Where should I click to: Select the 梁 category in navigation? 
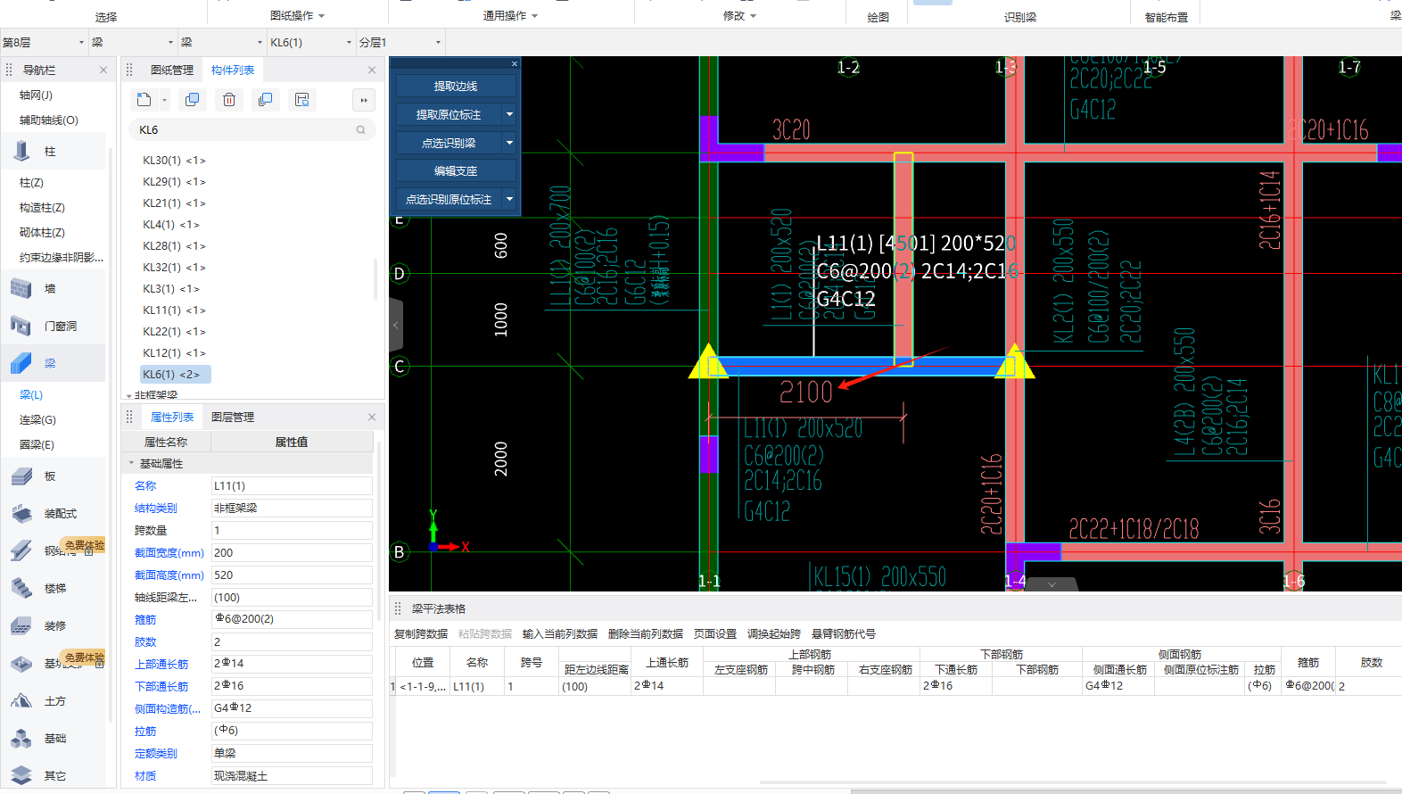click(x=50, y=364)
